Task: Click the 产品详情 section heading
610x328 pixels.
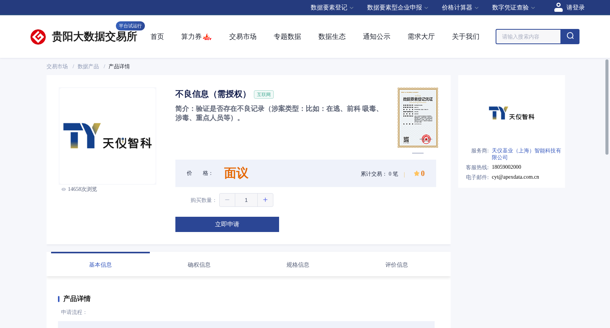Action: [77, 299]
